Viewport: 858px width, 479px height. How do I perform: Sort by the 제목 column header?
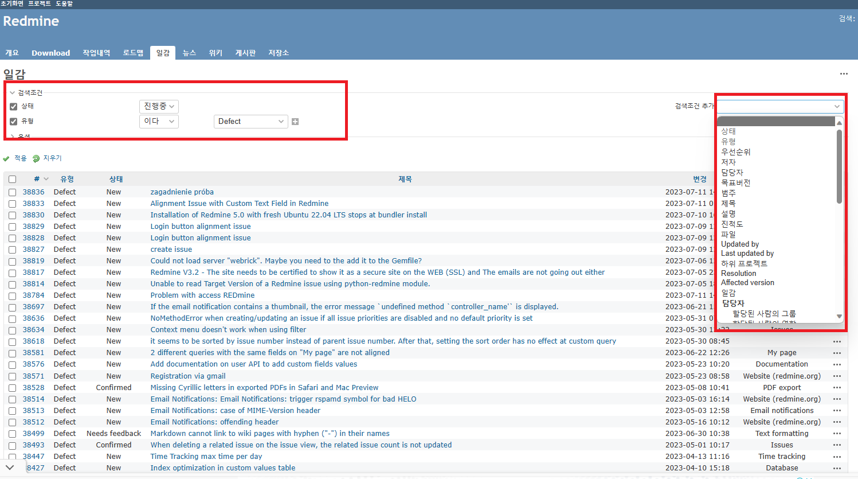[x=405, y=179]
